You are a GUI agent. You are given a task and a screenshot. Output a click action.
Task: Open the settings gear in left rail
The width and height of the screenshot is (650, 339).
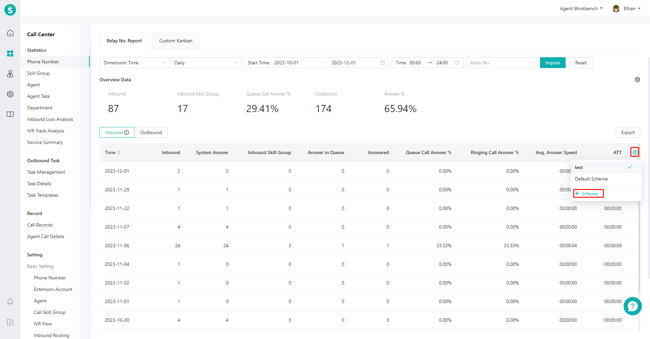[10, 94]
